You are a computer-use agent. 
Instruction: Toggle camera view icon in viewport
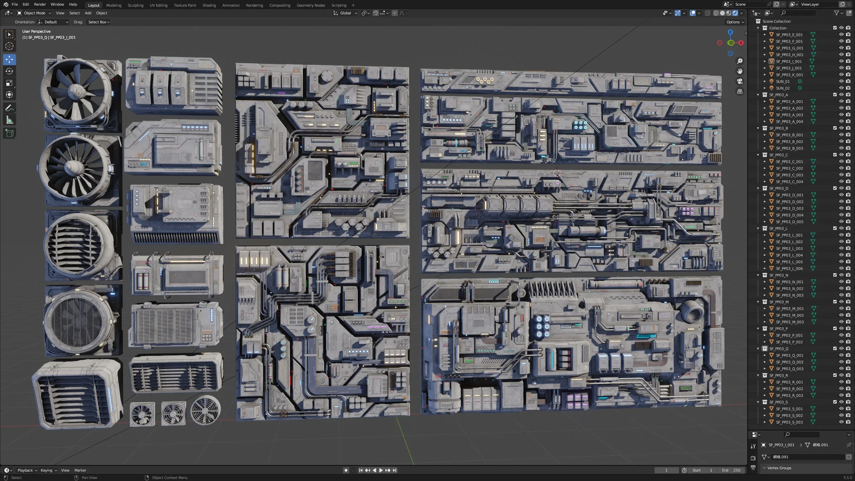740,81
